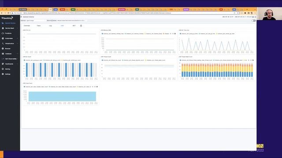Click the presenter webcam thumbnail
282x158 pixels.
269,14
